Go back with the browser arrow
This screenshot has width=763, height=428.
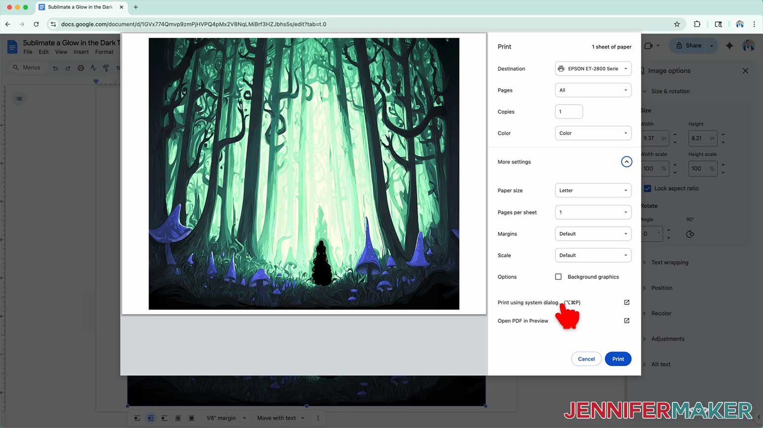coord(8,24)
